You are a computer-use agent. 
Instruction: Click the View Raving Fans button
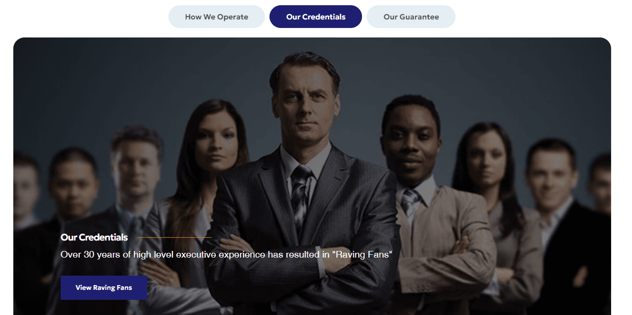coord(104,287)
